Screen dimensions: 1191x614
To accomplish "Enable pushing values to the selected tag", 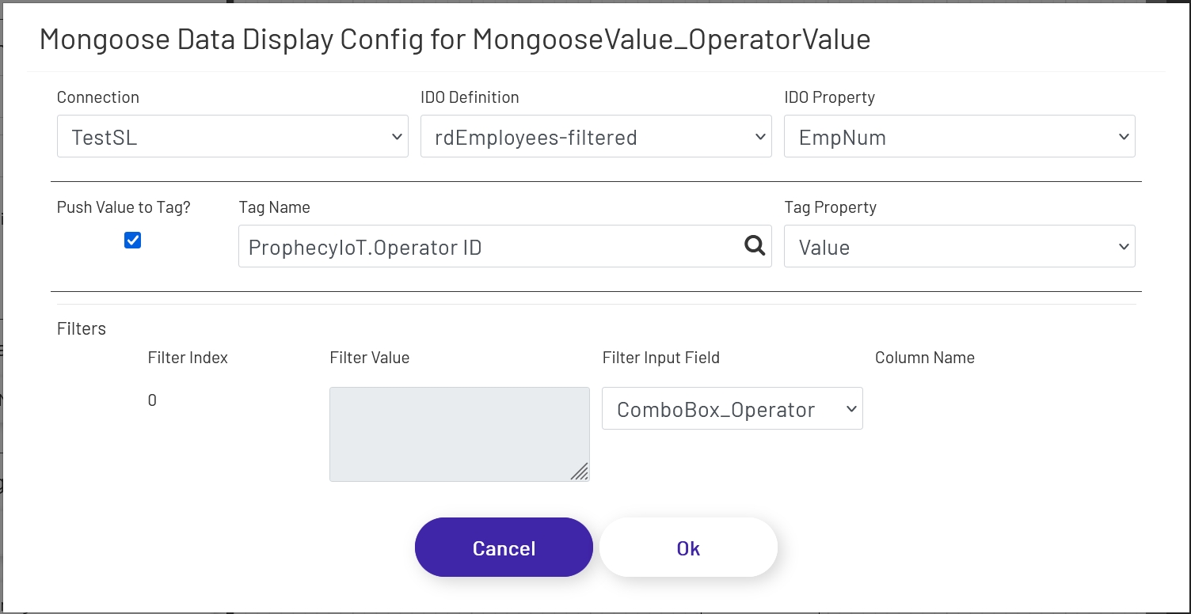I will pos(132,240).
